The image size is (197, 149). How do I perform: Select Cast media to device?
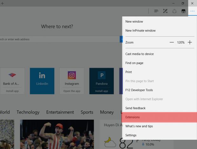139,54
